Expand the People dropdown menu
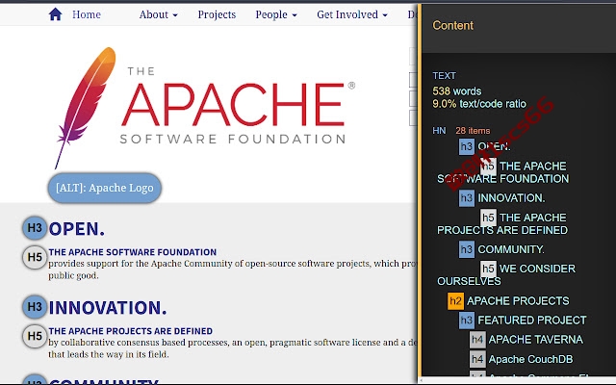 pyautogui.click(x=276, y=14)
